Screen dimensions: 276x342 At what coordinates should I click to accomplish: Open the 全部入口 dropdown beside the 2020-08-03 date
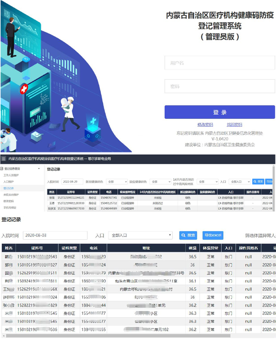(x=140, y=235)
